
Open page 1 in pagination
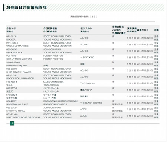[x=12, y=123]
